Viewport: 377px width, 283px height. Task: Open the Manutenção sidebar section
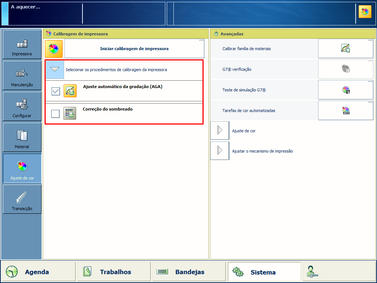pos(22,76)
